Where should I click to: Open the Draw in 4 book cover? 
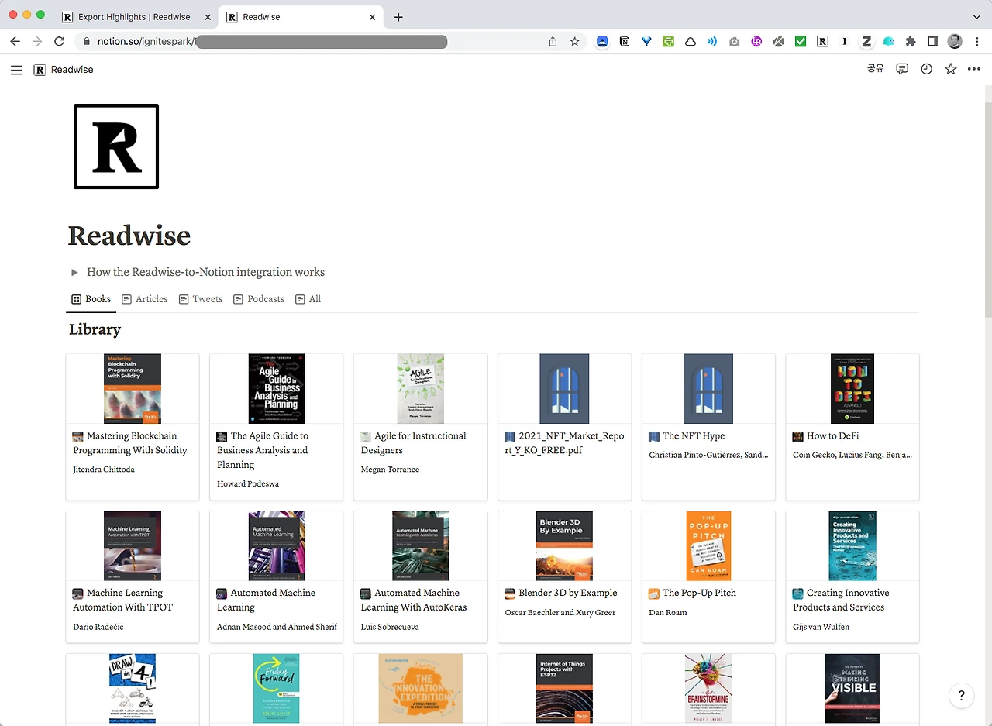(133, 688)
